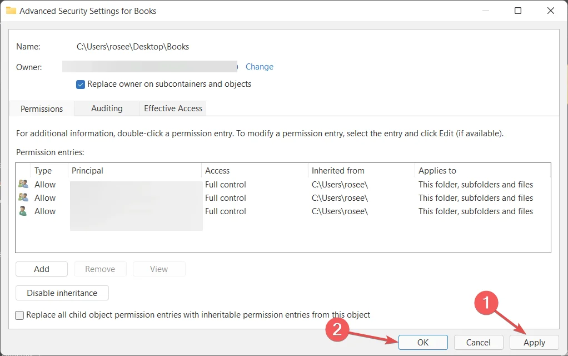Maximize the Advanced Security Settings window
The height and width of the screenshot is (356, 568).
click(518, 11)
